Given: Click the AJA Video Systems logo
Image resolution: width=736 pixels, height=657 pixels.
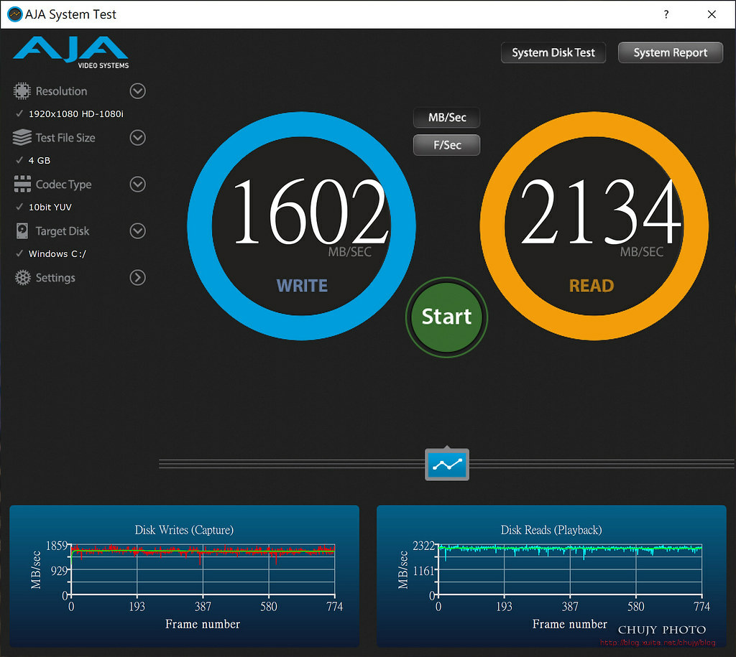Looking at the screenshot, I should tap(71, 52).
